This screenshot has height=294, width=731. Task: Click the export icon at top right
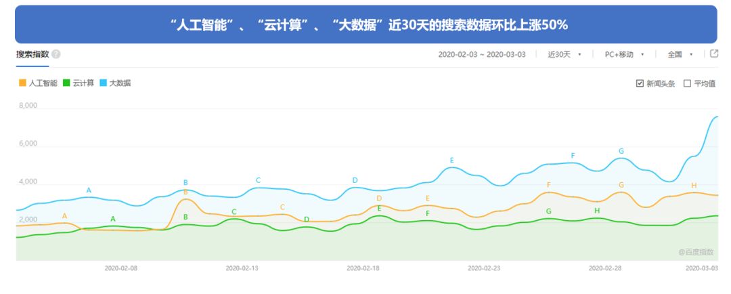(713, 54)
